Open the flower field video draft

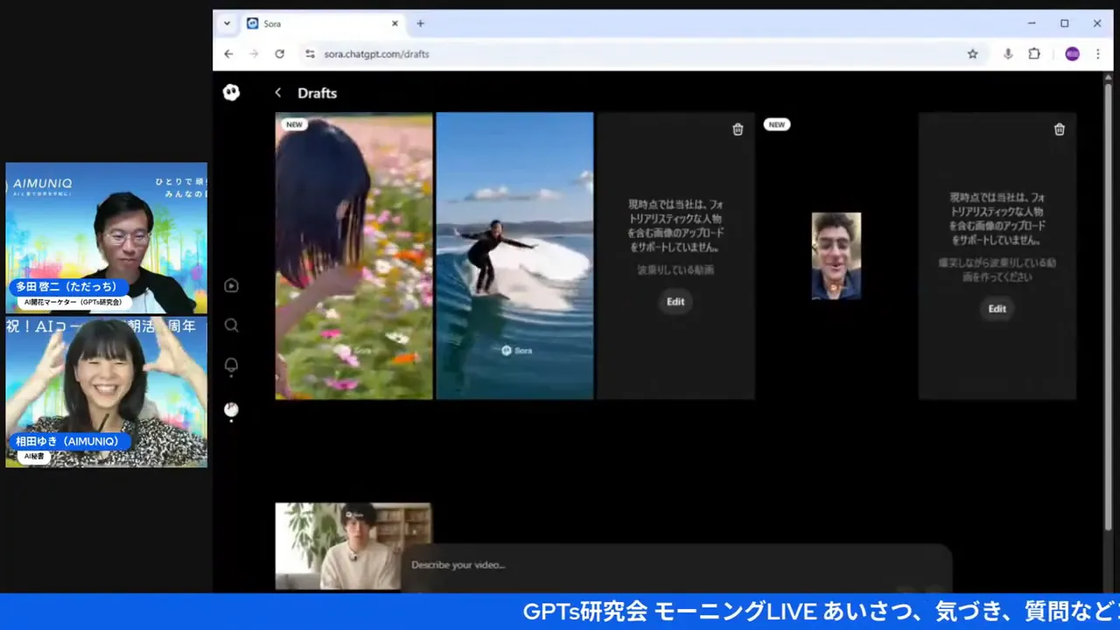pyautogui.click(x=353, y=255)
